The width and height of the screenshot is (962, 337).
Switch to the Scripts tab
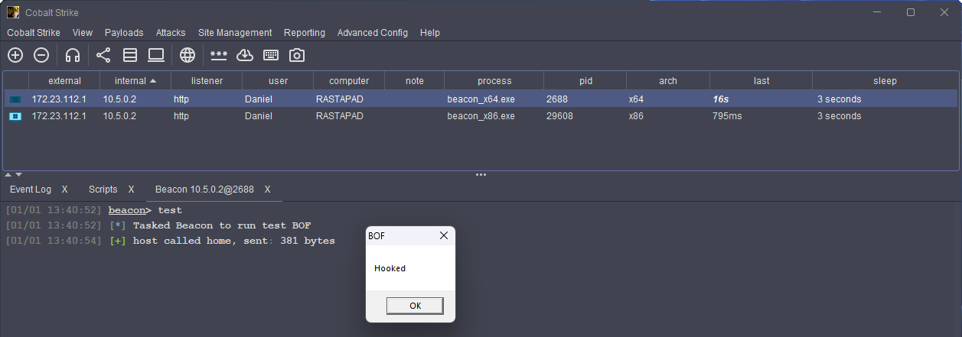click(x=103, y=190)
